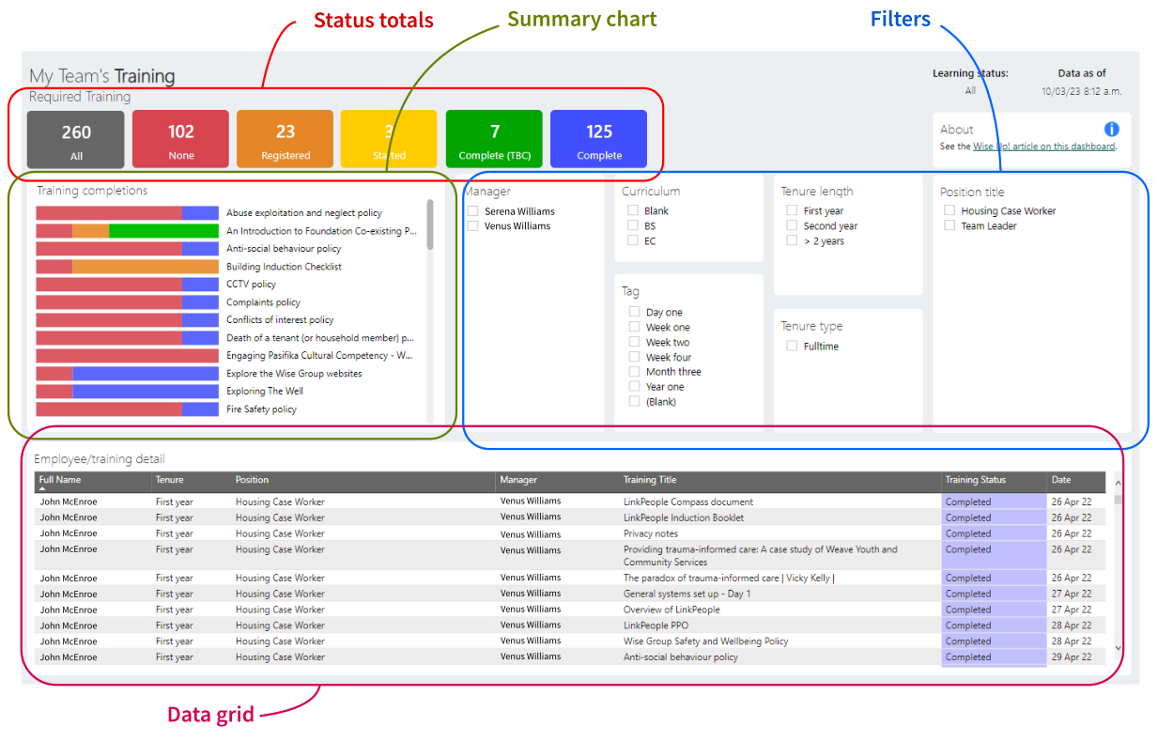
Task: Tick the Fulltime tenure type checkbox
Action: [793, 346]
